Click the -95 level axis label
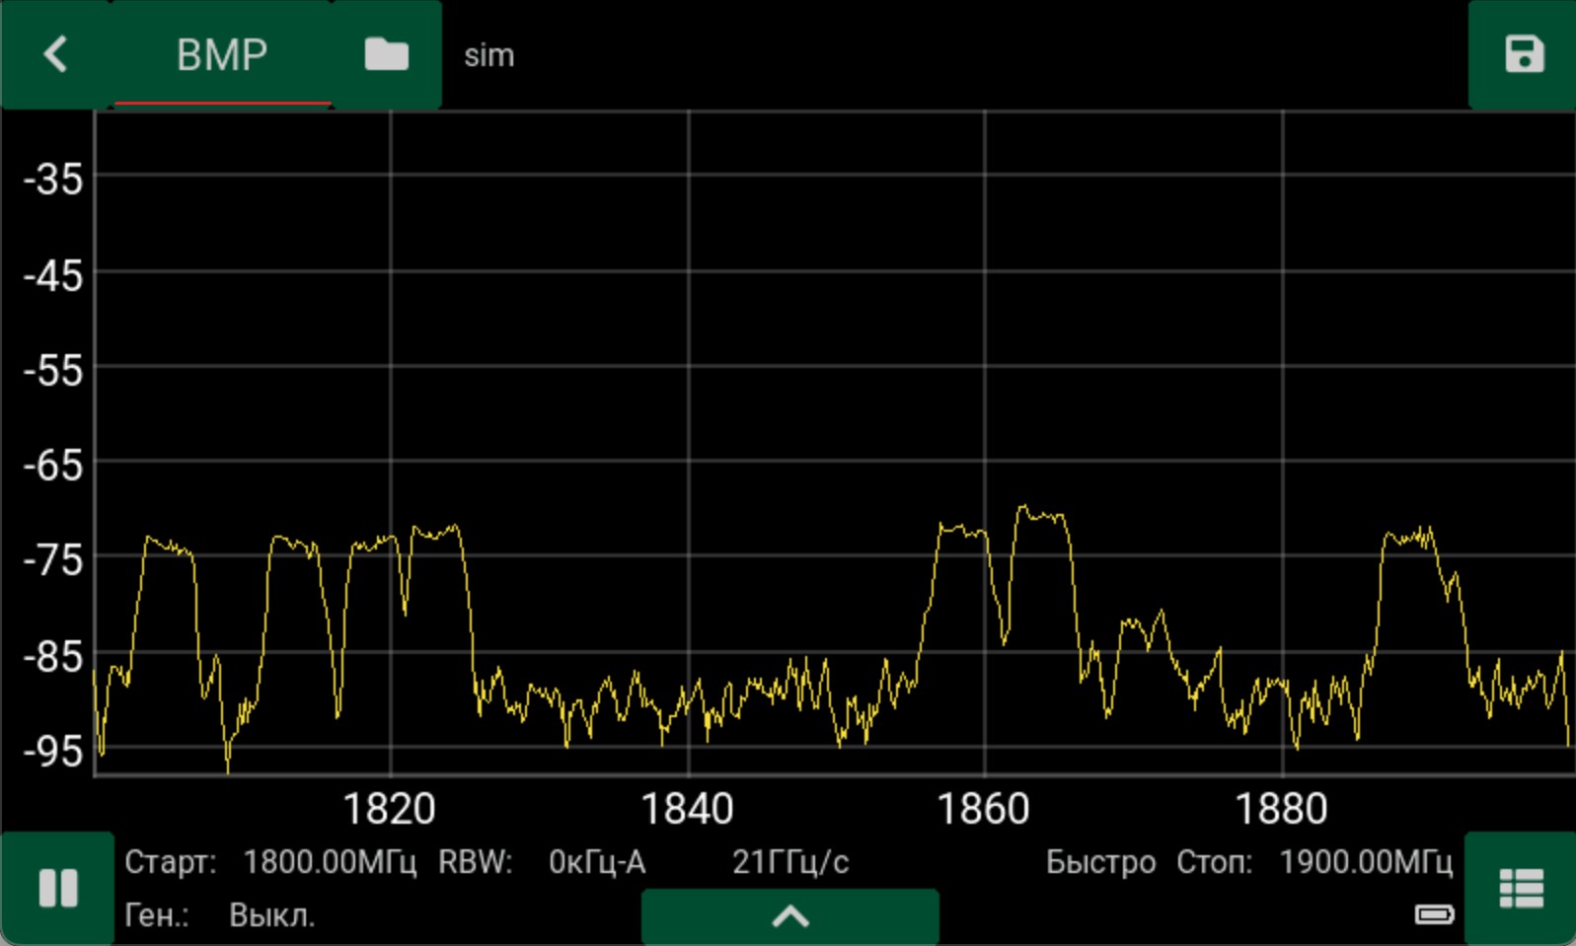Screen dimensions: 1576x946 point(53,752)
